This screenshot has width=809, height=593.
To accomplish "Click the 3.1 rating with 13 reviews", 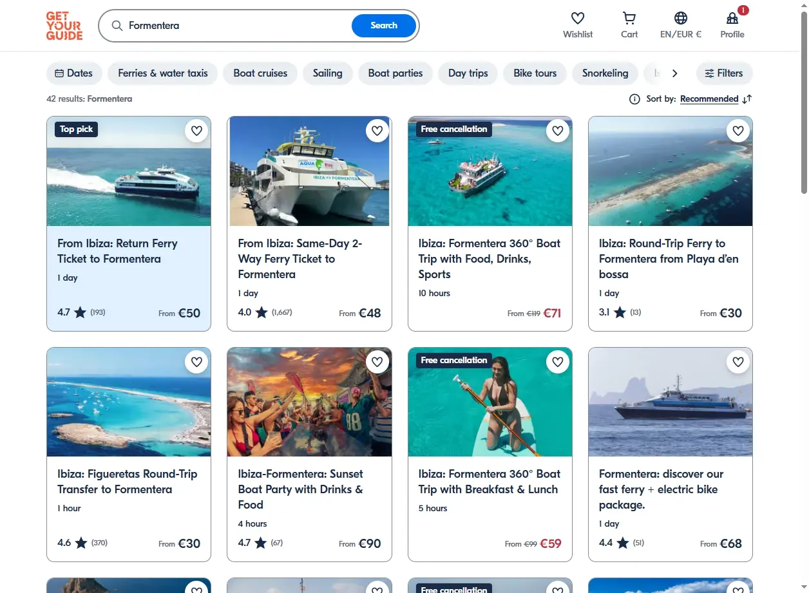I will click(x=620, y=313).
